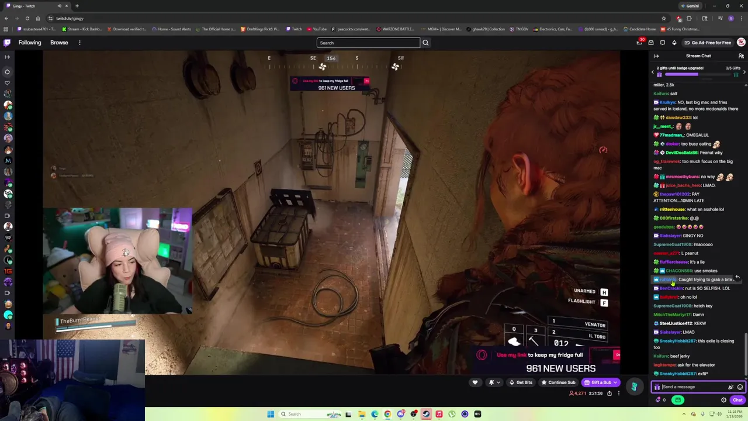Viewport: 748px width, 421px height.
Task: Open the Twitch home logo
Action: 7,43
